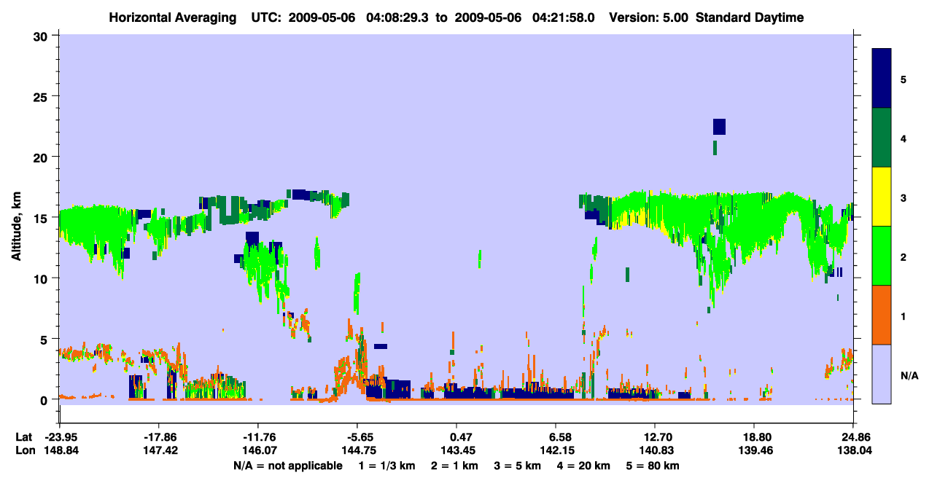Click the altitude tick label 30
Screen dimensions: 948x486
[x=41, y=36]
